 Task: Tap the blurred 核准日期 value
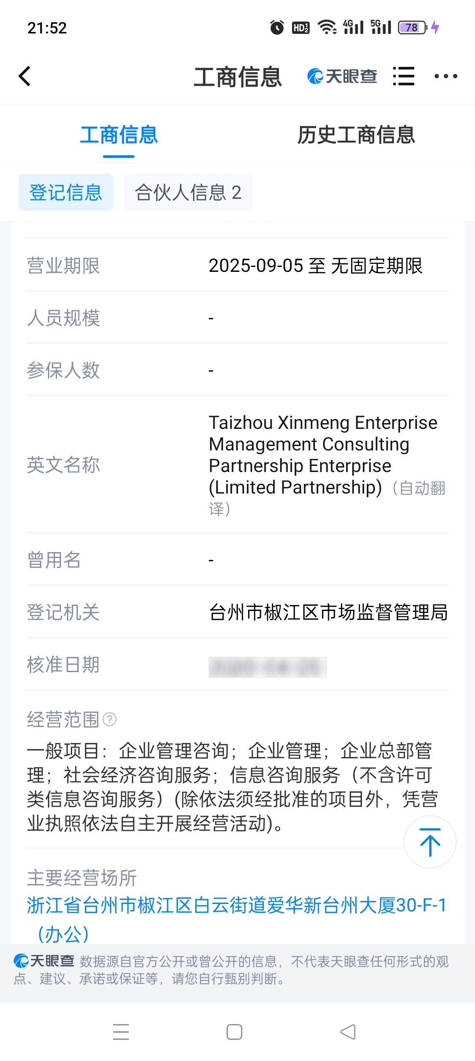tap(267, 667)
